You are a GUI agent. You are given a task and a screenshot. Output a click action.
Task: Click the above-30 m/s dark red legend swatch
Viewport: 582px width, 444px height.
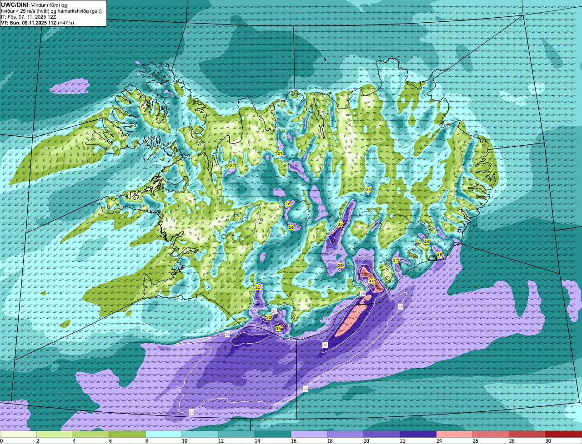click(564, 434)
